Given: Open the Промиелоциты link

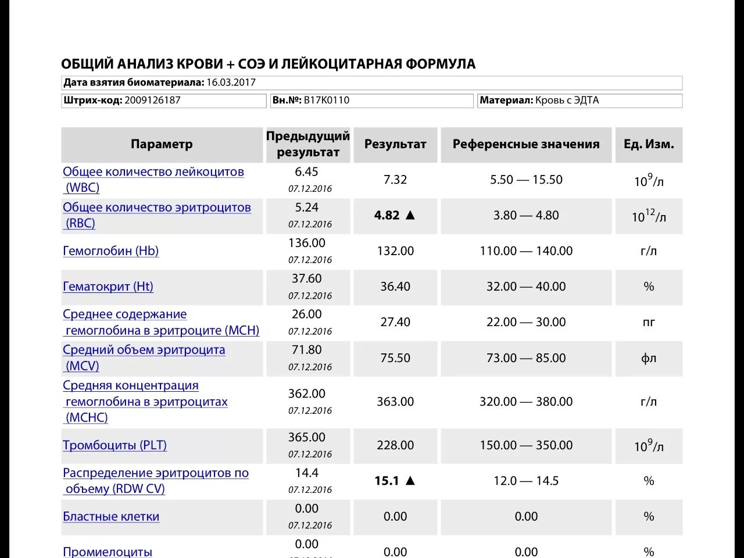Looking at the screenshot, I should (108, 552).
